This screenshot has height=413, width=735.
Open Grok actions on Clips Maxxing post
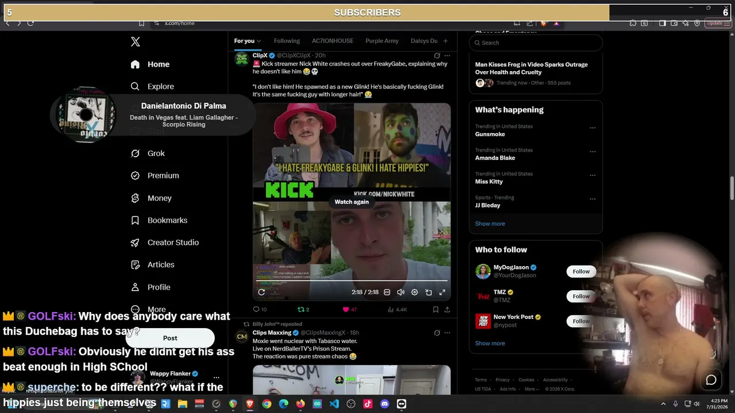(437, 333)
